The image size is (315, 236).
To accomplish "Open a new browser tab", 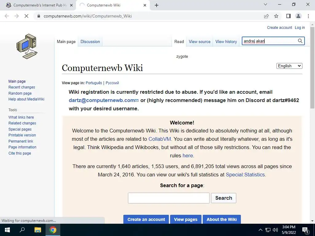I will [157, 5].
